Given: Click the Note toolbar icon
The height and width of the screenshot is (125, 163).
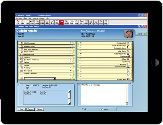Looking at the screenshot, I should coord(76,22).
